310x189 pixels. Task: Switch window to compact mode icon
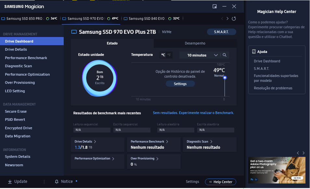point(214,6)
